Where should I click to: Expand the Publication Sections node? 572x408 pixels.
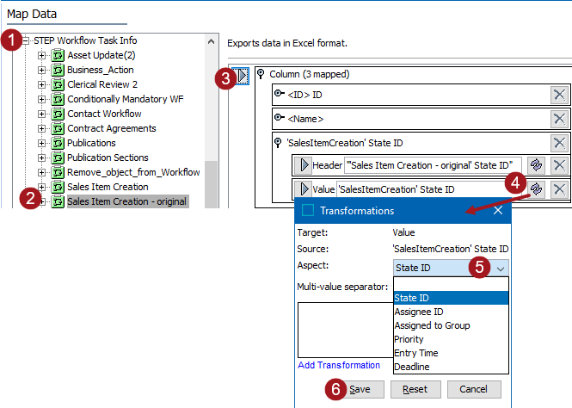[41, 158]
